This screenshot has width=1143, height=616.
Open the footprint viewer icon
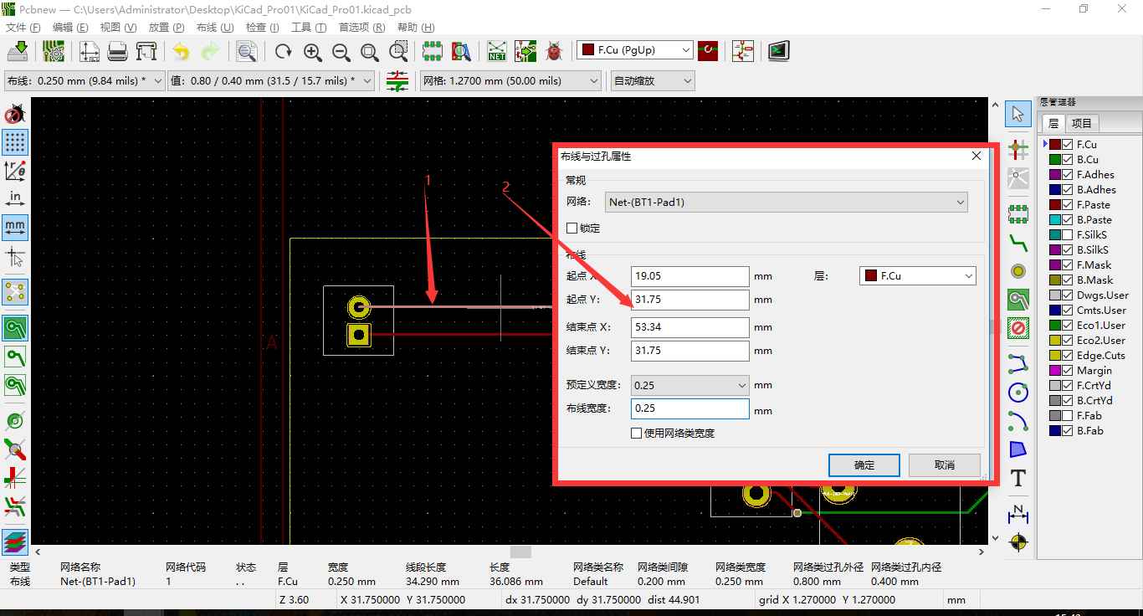(461, 52)
